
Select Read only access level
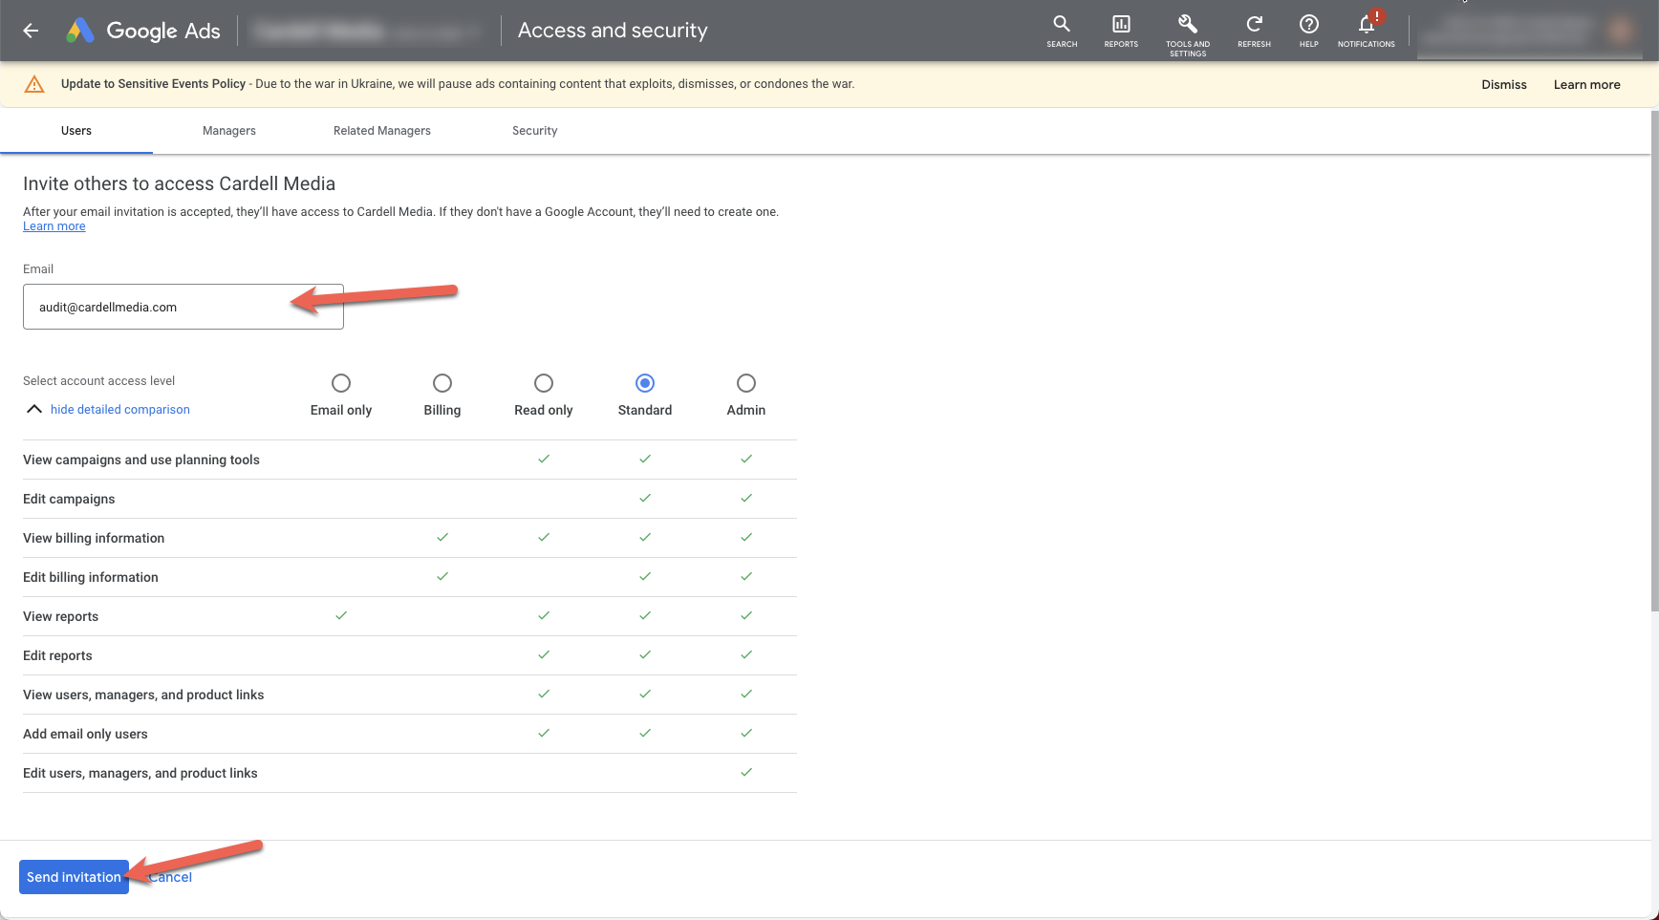[544, 383]
